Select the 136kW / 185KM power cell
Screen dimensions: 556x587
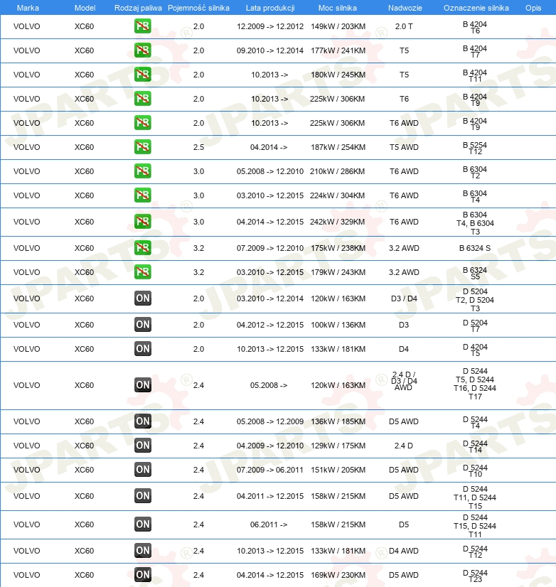(338, 421)
